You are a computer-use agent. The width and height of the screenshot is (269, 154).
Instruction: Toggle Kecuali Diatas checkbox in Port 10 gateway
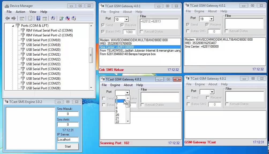[141, 32]
